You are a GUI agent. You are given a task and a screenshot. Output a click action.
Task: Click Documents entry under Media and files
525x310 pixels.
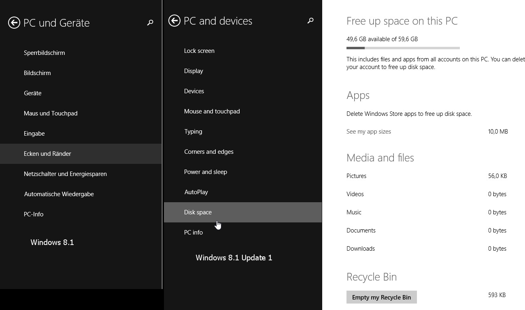pyautogui.click(x=361, y=230)
